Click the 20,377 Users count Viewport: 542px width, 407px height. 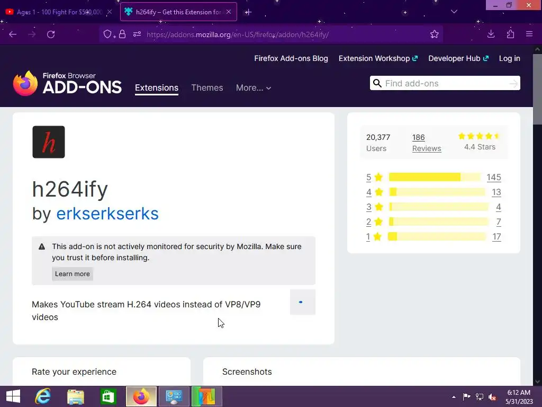[x=378, y=143]
